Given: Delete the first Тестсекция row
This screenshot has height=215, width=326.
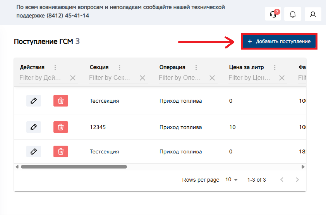Looking at the screenshot, I should pyautogui.click(x=61, y=101).
